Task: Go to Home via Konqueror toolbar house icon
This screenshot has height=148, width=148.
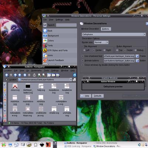Action: 20,75
